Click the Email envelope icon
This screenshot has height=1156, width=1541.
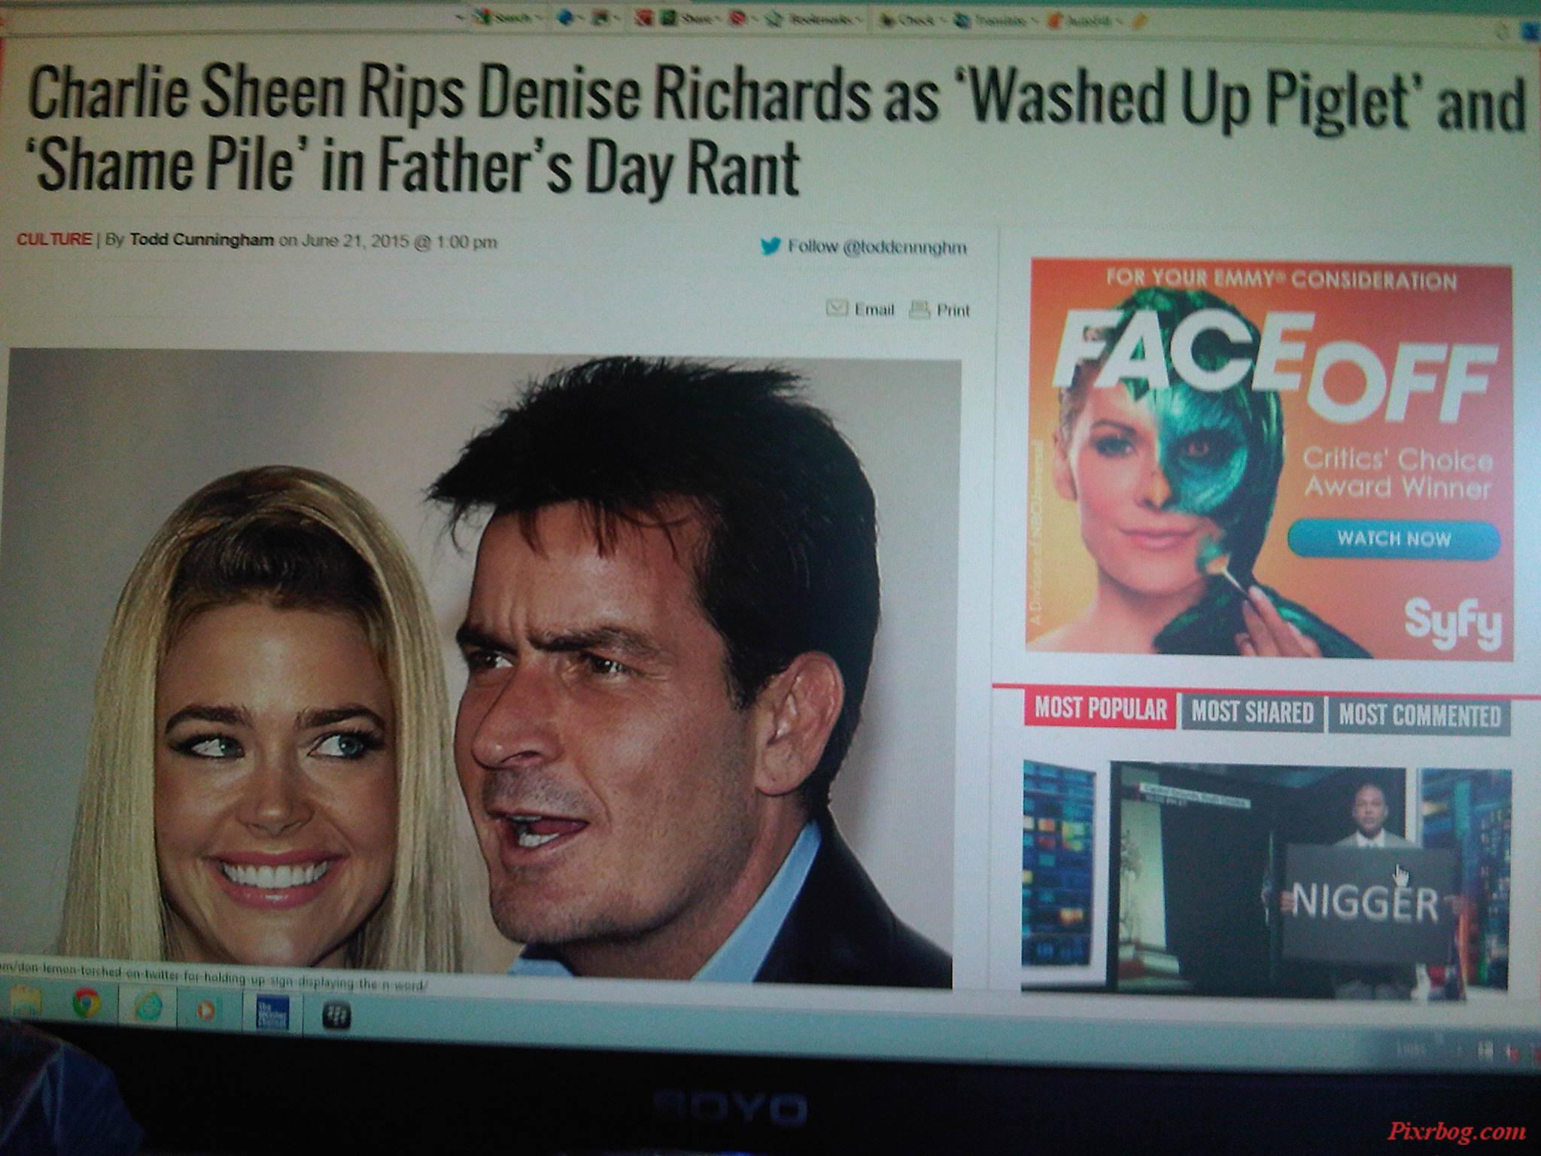pos(837,308)
